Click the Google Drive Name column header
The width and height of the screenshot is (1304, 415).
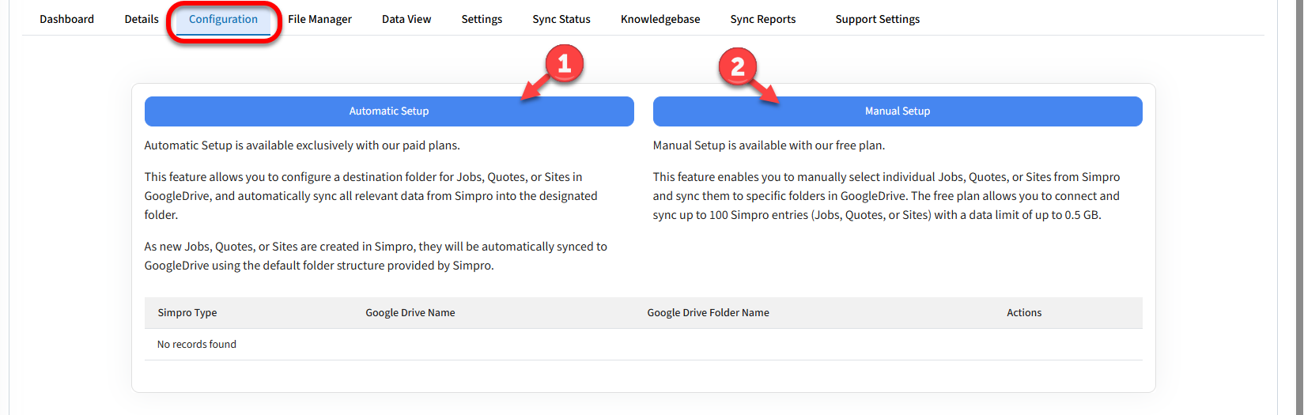(410, 313)
